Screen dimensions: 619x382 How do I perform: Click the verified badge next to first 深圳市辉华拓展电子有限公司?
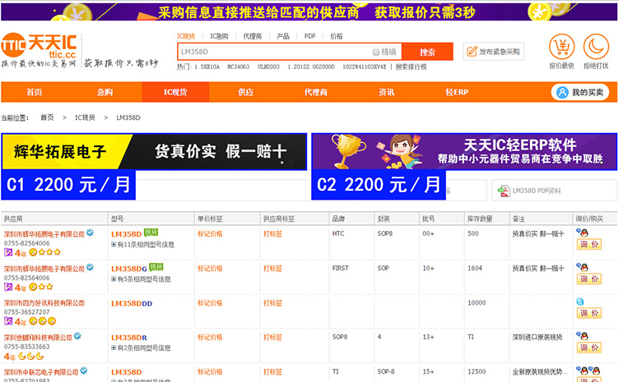point(90,232)
